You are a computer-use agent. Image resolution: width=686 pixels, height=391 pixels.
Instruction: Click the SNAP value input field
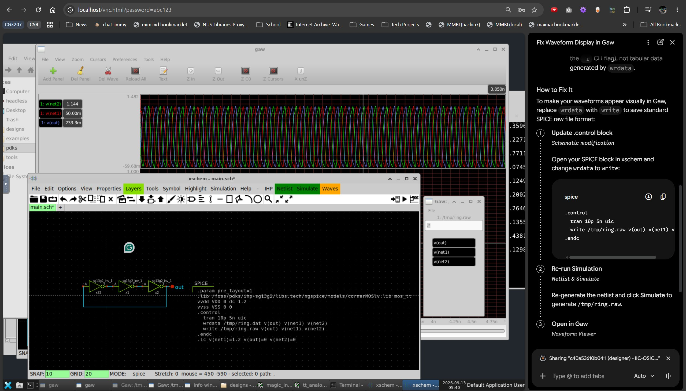pos(57,374)
